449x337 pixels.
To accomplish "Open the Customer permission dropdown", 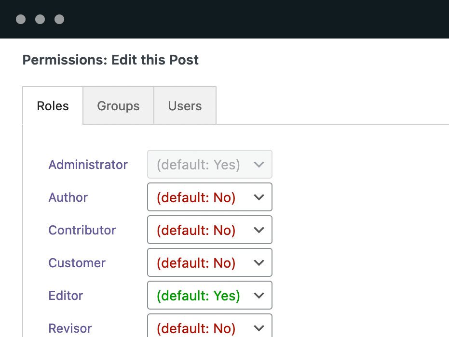I will (x=209, y=262).
